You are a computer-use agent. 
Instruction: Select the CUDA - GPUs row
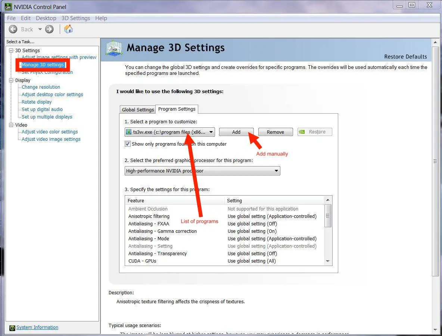[x=225, y=261]
